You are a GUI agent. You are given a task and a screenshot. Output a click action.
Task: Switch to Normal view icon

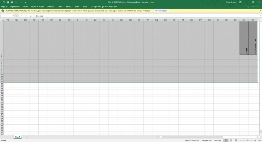coord(226,140)
